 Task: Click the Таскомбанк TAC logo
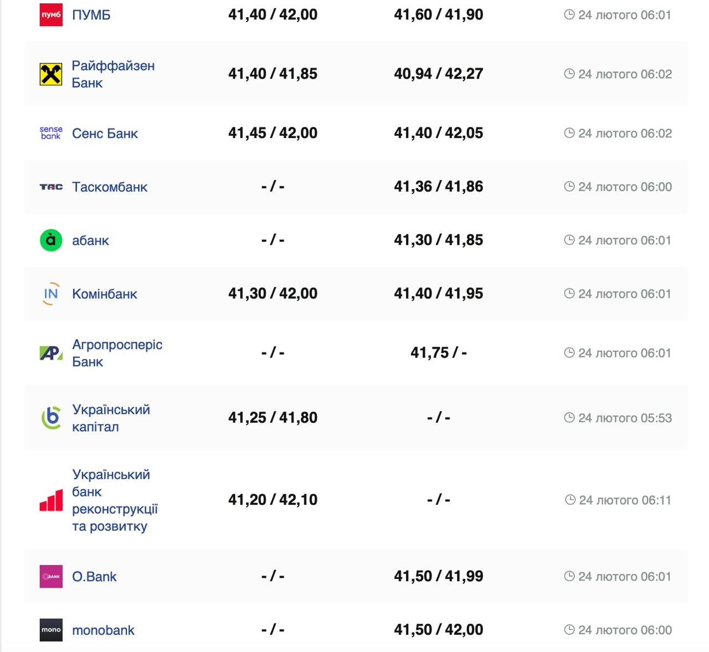click(x=51, y=187)
